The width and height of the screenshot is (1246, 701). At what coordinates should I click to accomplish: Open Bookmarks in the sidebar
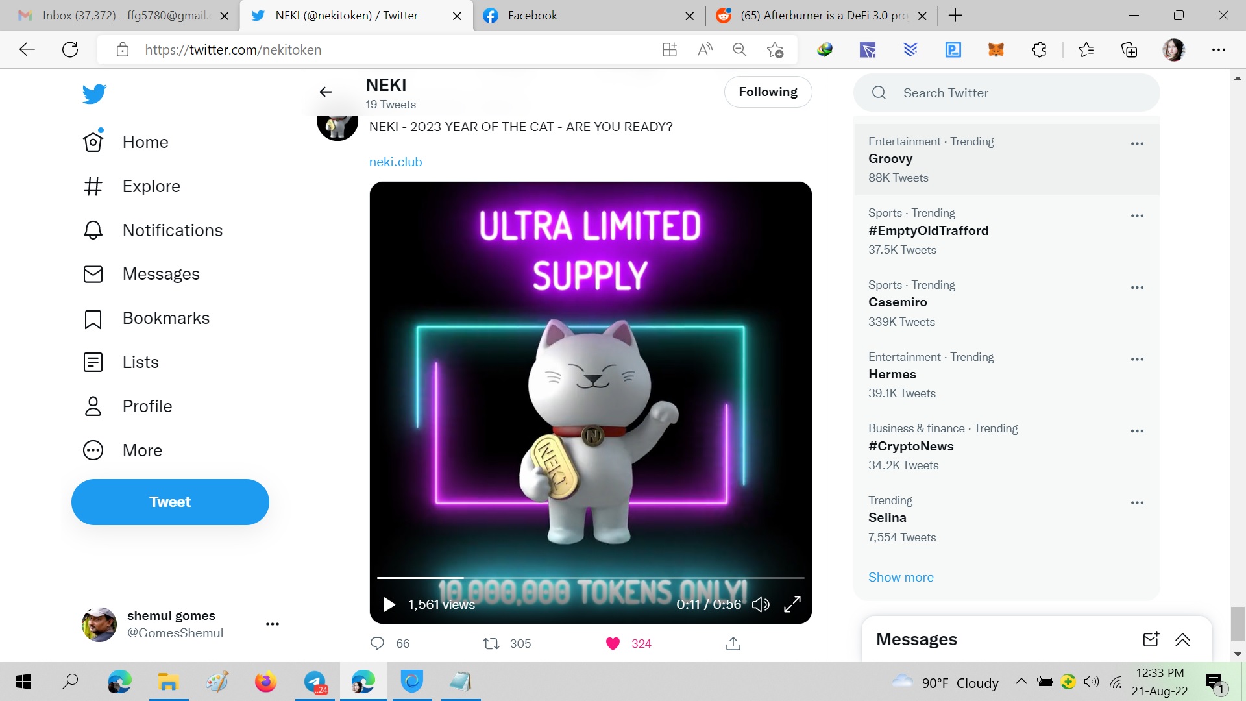147,318
